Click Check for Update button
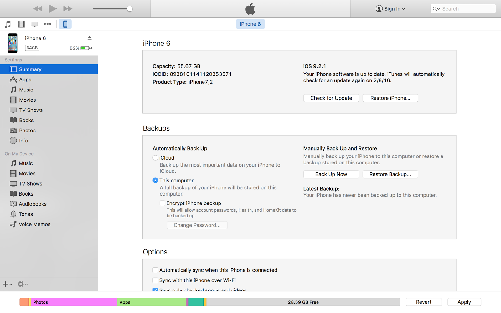 click(x=331, y=98)
